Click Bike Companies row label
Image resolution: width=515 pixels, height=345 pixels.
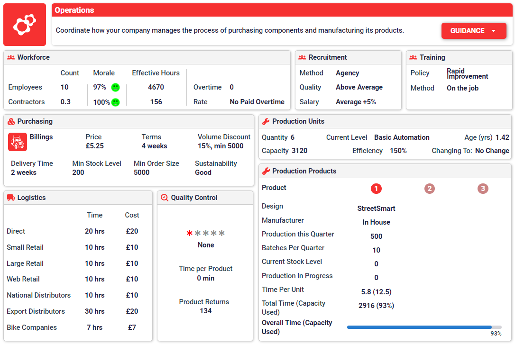click(x=31, y=327)
